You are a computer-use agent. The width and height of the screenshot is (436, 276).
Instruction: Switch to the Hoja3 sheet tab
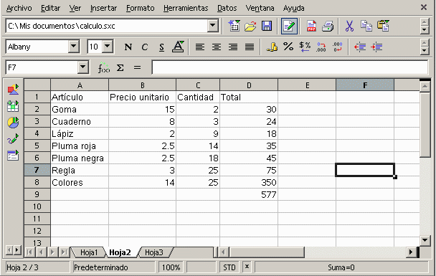click(x=153, y=252)
